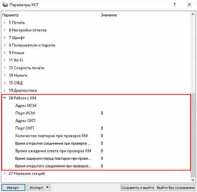The height and width of the screenshot is (192, 197).
Task: Click the scrollbar up arrow
Action: [193, 14]
